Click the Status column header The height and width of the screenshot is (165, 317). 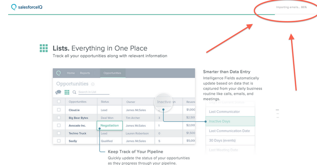point(105,102)
